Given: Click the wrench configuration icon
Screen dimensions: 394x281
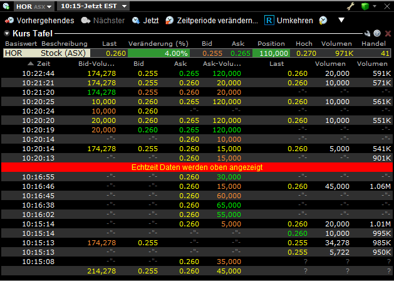Looking at the screenshot, I should tap(350, 6).
